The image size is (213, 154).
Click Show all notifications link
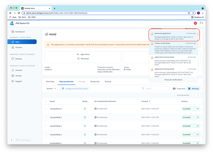[173, 80]
